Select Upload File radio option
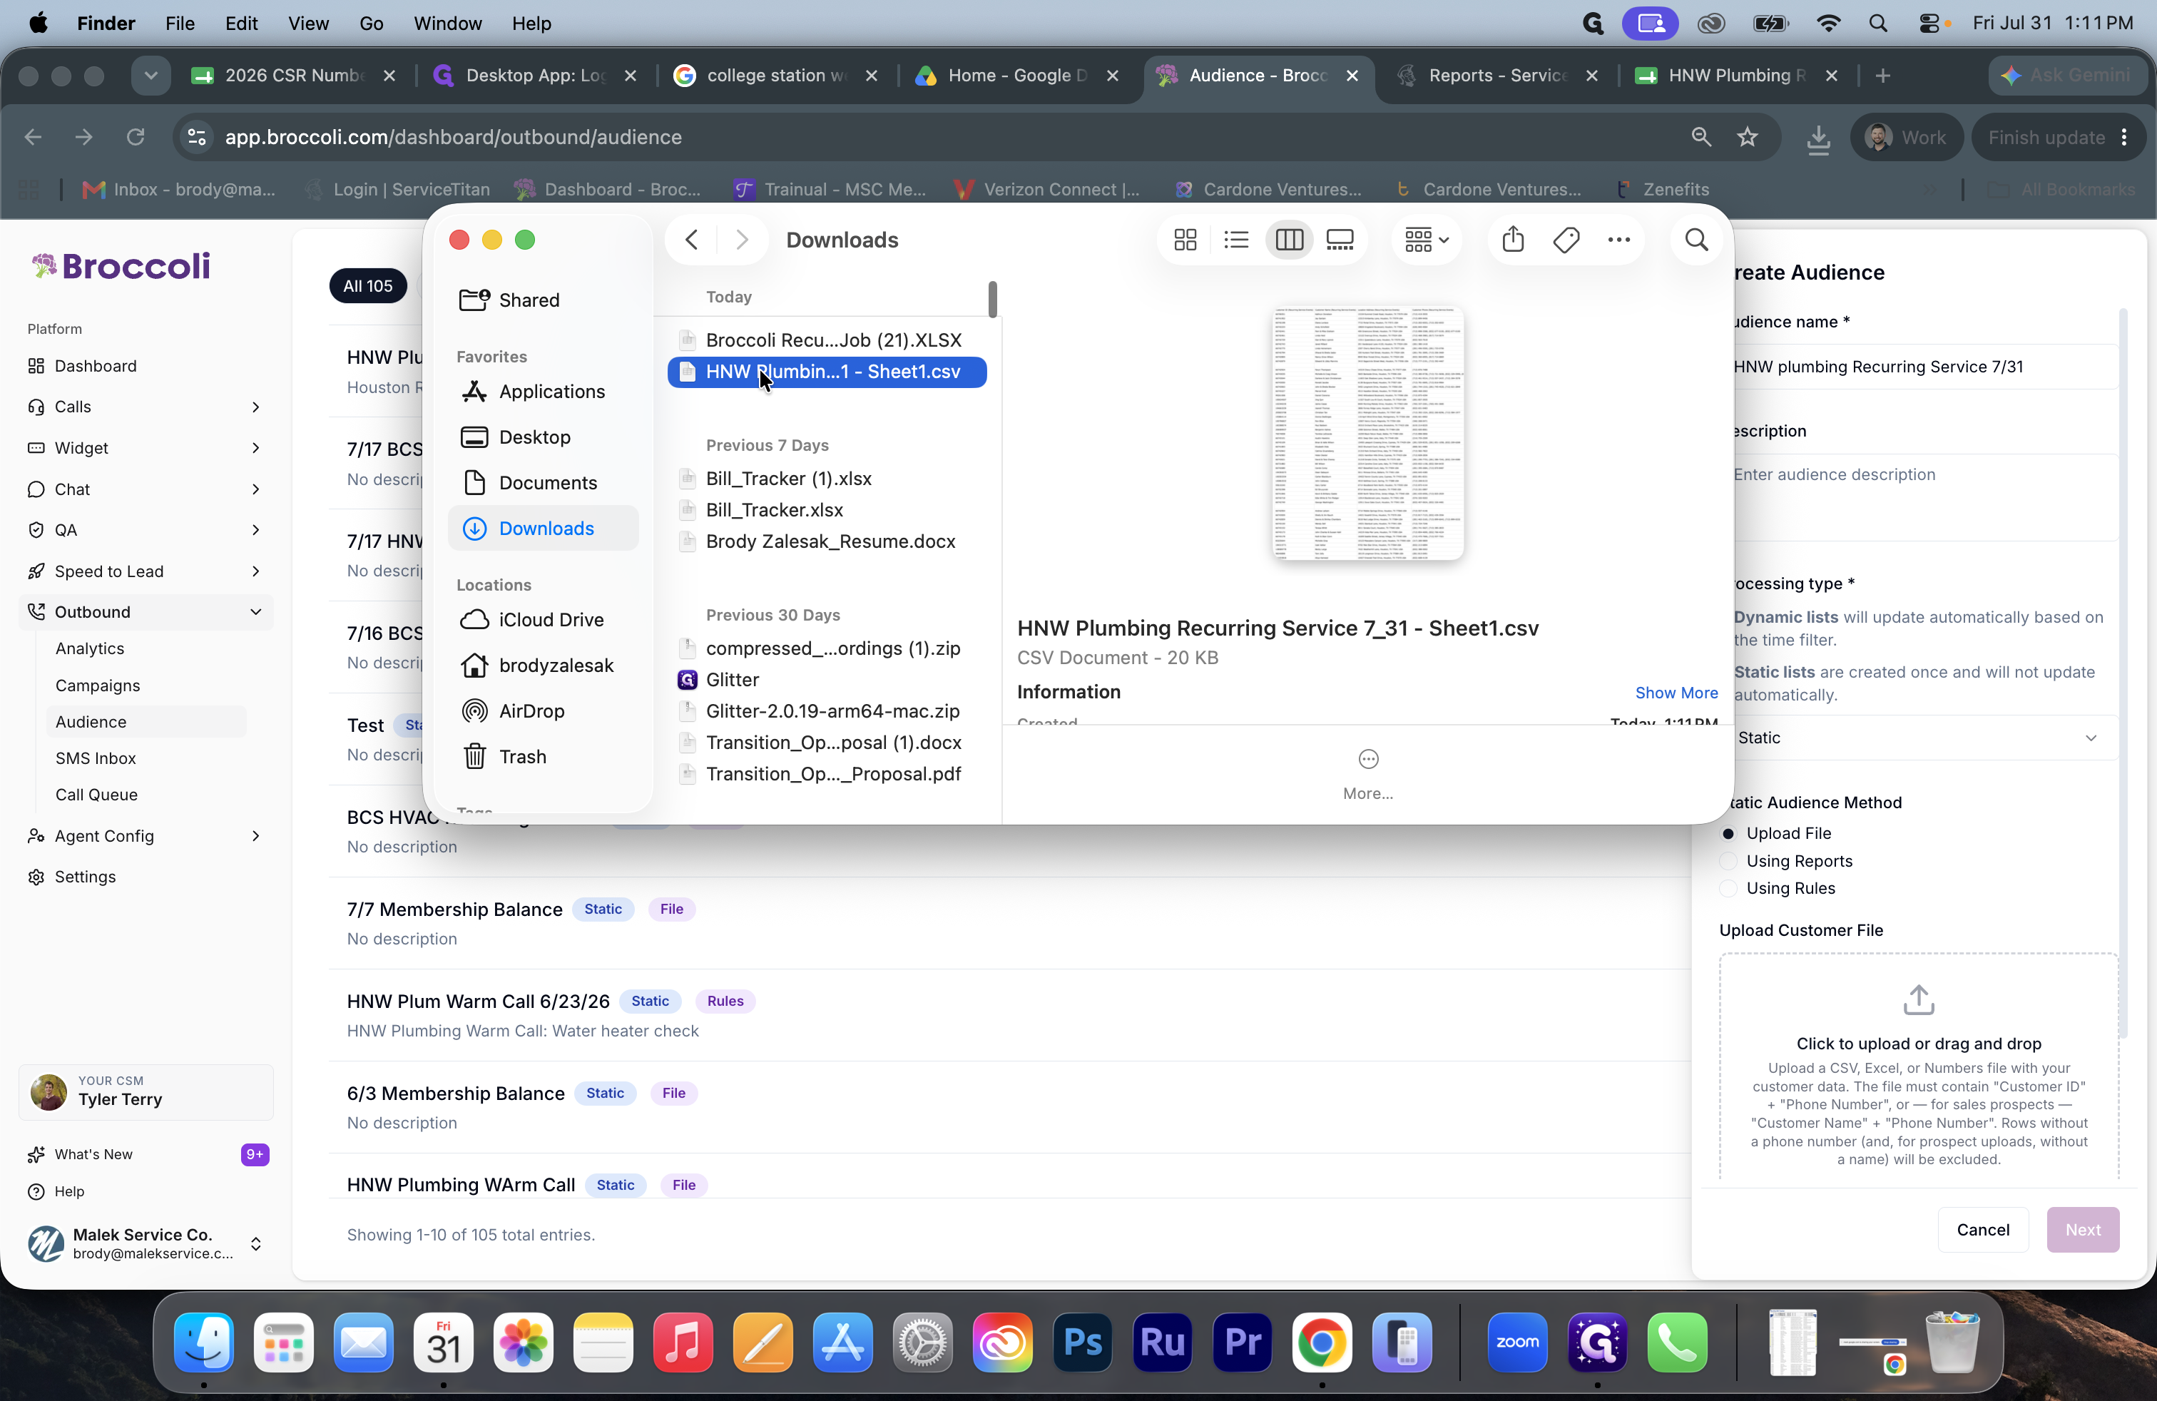Image resolution: width=2157 pixels, height=1401 pixels. [x=1728, y=834]
